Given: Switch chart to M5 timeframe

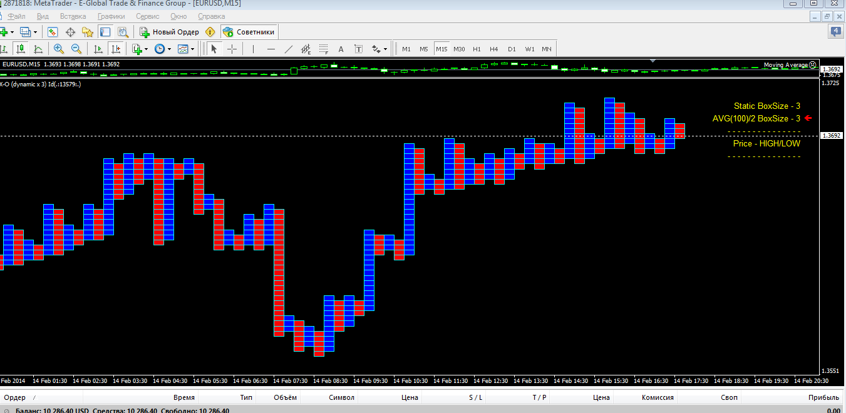Looking at the screenshot, I should (424, 49).
